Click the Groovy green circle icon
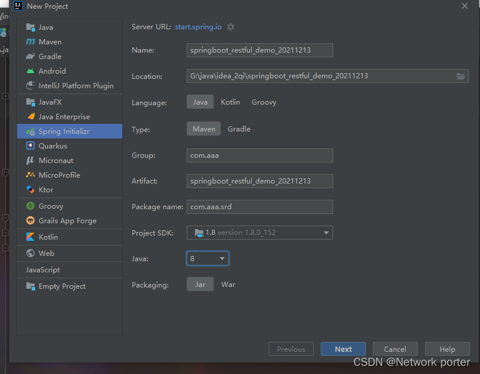This screenshot has height=374, width=480. (30, 206)
